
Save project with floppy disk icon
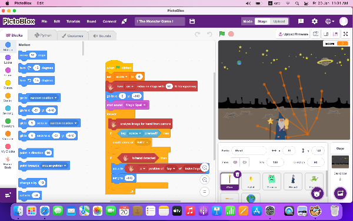pos(192,21)
